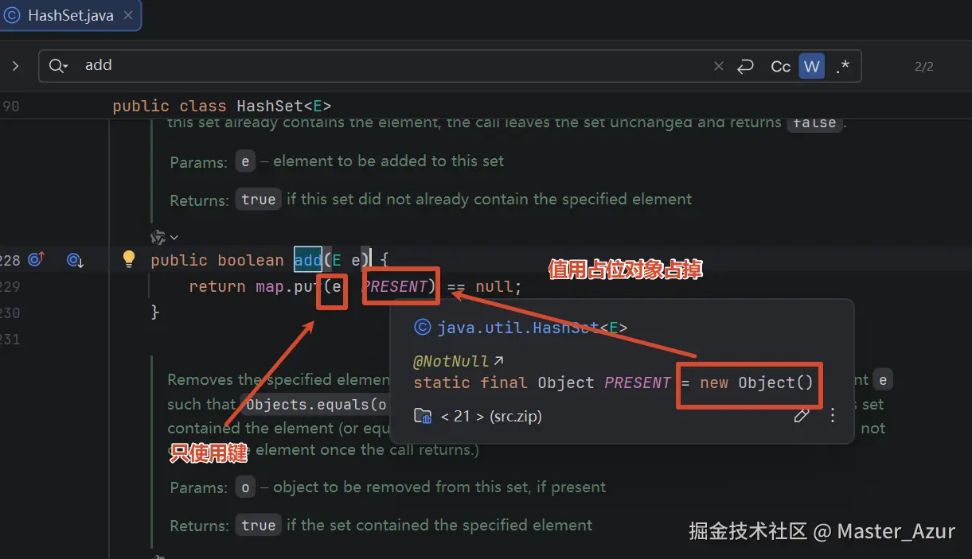The height and width of the screenshot is (559, 972).
Task: Click the highlighted 'add' method name
Action: tap(308, 260)
